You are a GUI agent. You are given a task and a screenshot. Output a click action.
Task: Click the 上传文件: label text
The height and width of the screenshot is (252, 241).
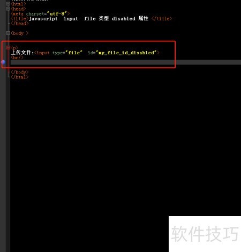22,53
